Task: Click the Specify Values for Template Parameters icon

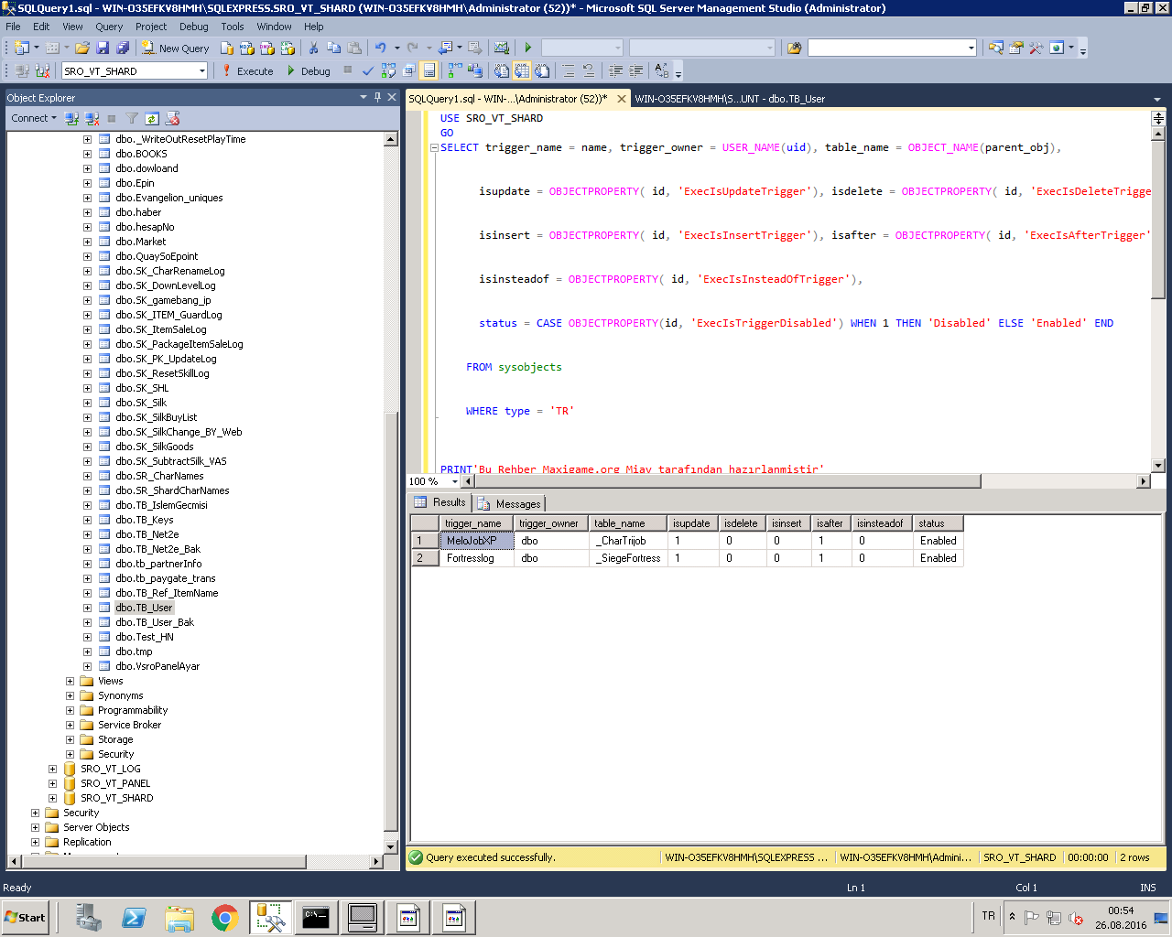Action: pos(662,70)
